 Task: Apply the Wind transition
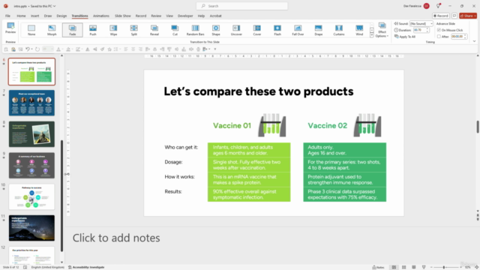click(359, 30)
